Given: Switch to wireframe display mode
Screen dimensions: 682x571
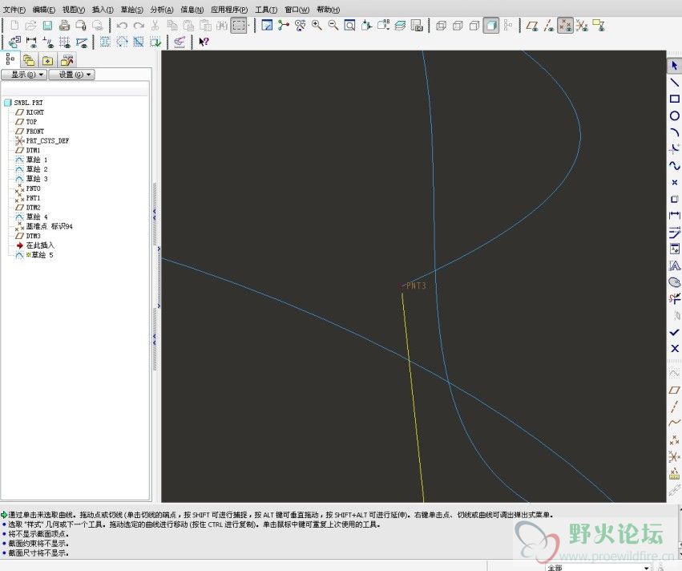Looking at the screenshot, I should 441,26.
